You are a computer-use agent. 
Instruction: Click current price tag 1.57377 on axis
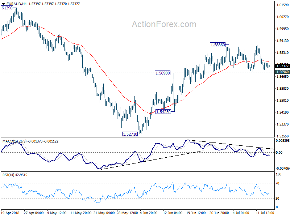(x=282, y=66)
